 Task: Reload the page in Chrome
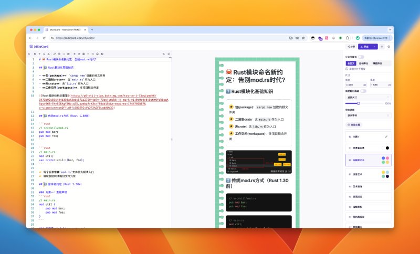(x=44, y=38)
